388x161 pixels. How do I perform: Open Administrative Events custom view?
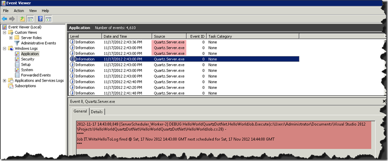[38, 43]
